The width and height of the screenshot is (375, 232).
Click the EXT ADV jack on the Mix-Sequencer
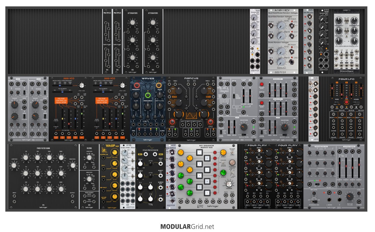(181, 202)
